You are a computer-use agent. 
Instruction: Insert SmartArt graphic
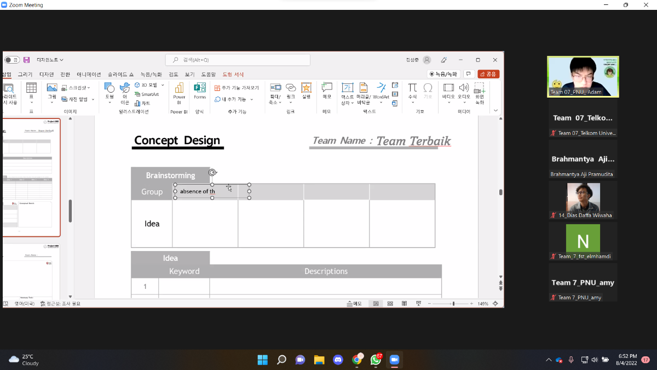[x=146, y=94]
